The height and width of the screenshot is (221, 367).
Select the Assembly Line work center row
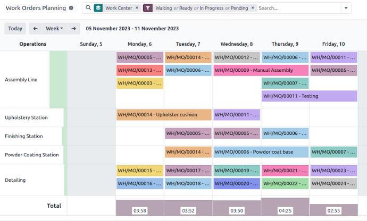[x=21, y=80]
